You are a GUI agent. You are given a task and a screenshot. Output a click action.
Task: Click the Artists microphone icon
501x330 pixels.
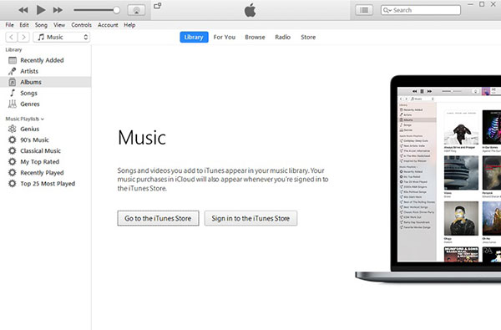point(13,71)
